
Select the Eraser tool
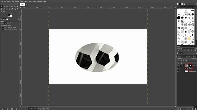click(x=7, y=9)
